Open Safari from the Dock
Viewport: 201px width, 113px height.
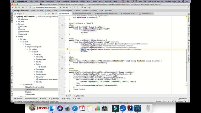pos(75,108)
